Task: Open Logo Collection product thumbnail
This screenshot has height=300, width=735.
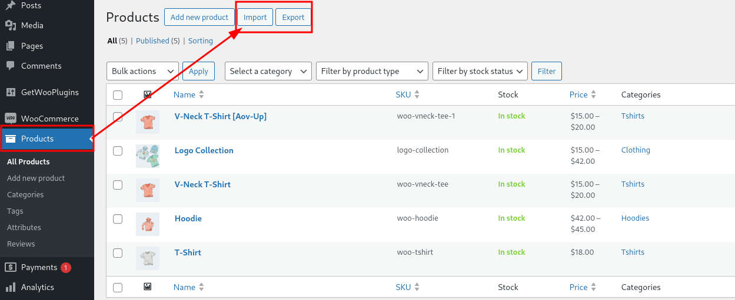Action: click(148, 156)
